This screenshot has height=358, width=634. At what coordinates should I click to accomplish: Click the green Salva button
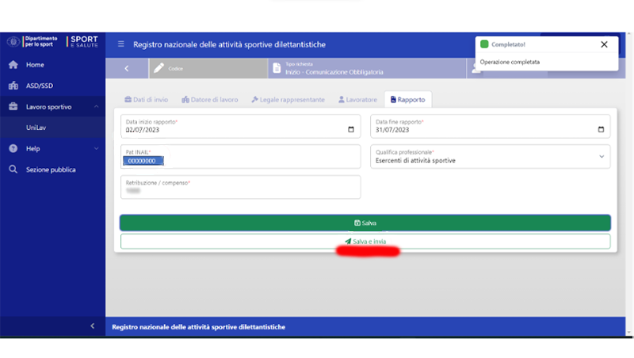pyautogui.click(x=365, y=223)
